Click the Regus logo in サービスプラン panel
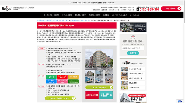Screen dimensions: 185x103 (x=126, y=63)
